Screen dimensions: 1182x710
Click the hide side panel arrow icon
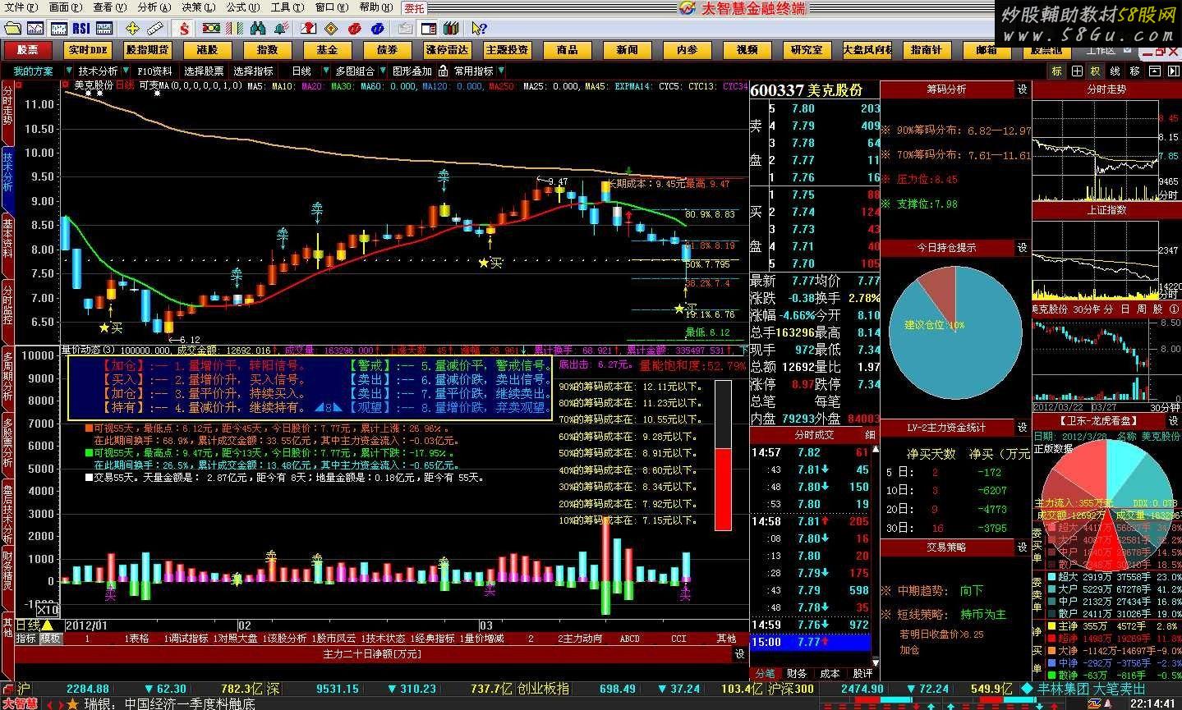[x=1172, y=71]
